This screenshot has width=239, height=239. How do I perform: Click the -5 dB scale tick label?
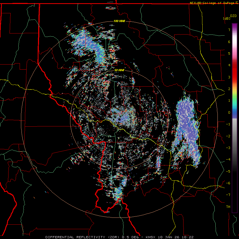pyautogui.click(x=228, y=172)
